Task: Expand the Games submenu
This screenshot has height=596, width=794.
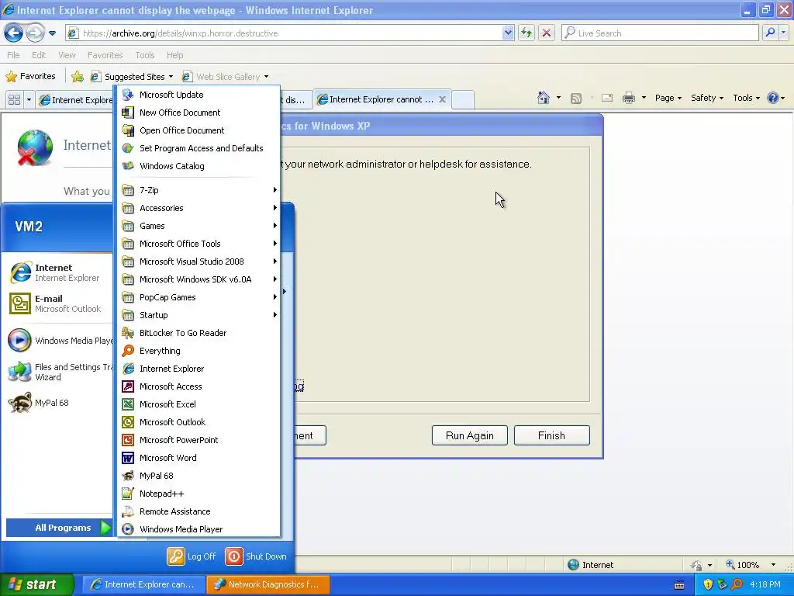Action: coord(198,226)
